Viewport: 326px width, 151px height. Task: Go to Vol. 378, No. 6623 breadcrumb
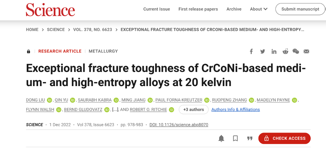[93, 30]
